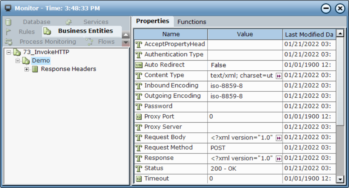The height and width of the screenshot is (188, 349).
Task: Expand the Response Headers node
Action: [x=26, y=69]
